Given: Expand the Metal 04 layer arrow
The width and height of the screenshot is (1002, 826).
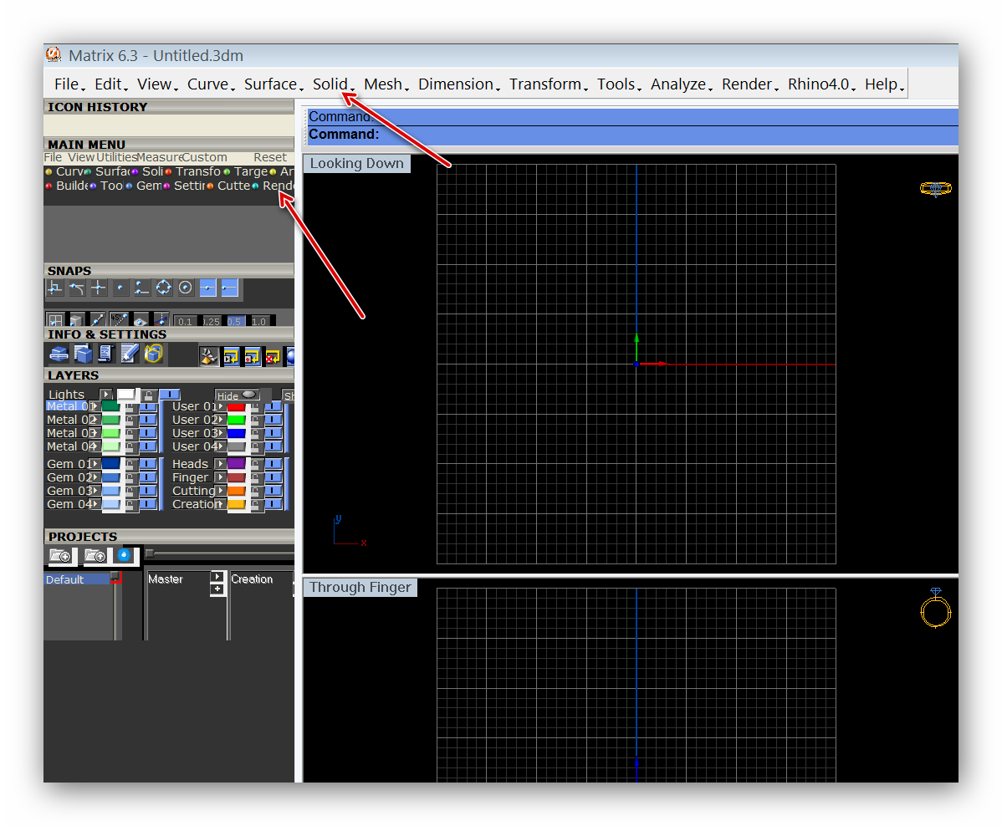Looking at the screenshot, I should pyautogui.click(x=94, y=446).
